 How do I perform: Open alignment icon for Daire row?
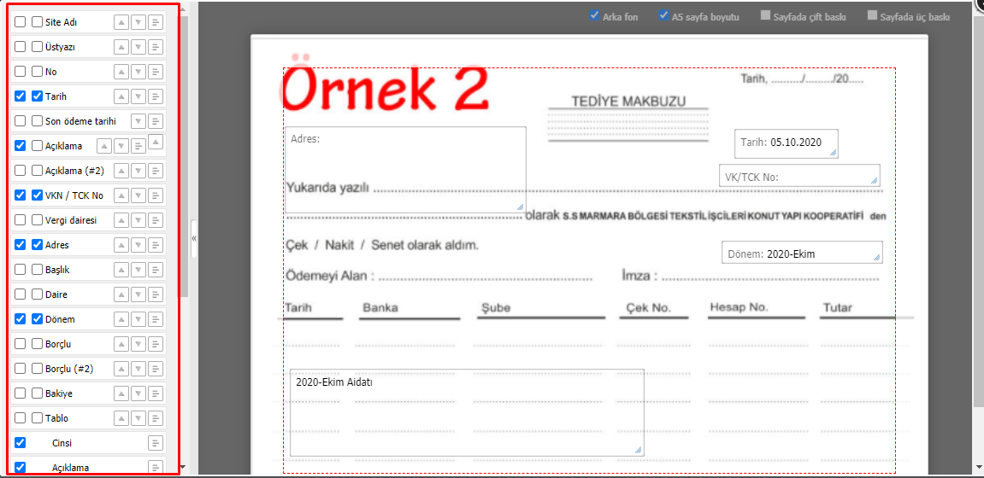pos(156,294)
